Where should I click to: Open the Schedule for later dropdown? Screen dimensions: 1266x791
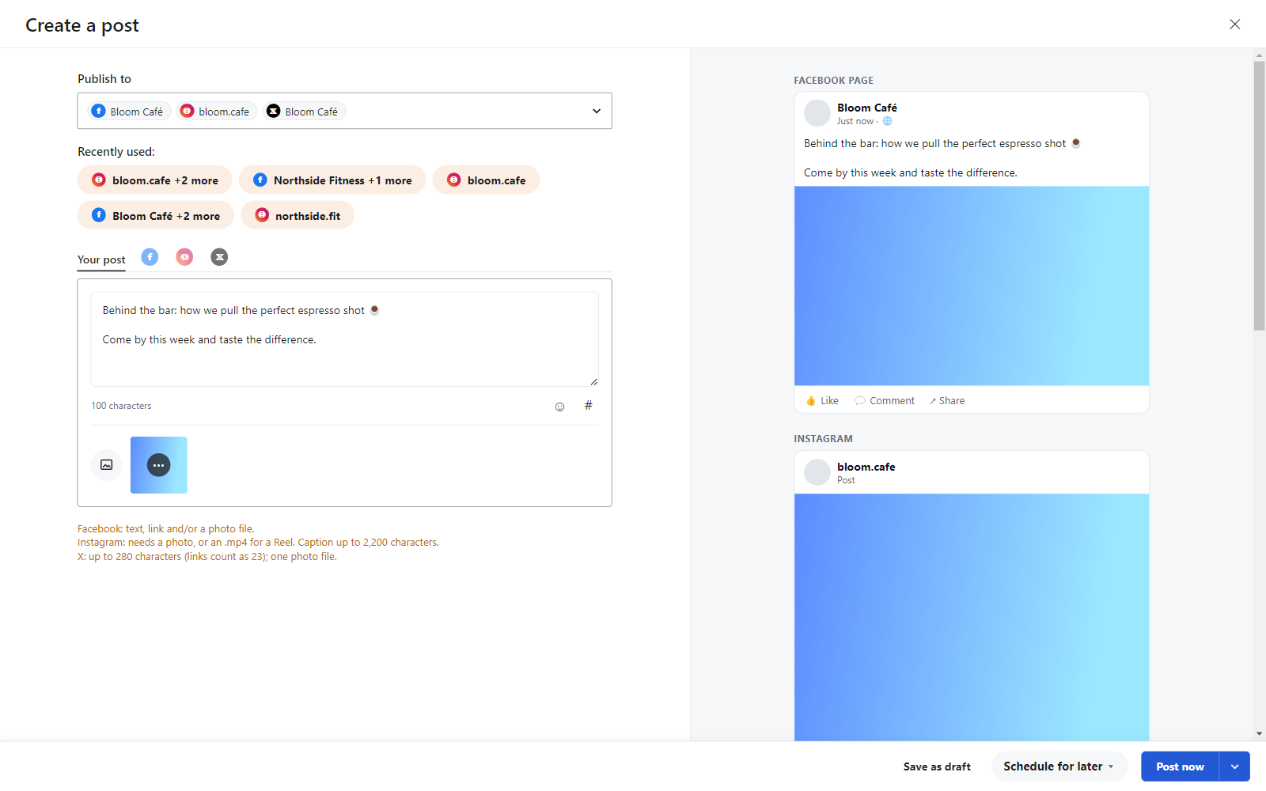(x=1059, y=766)
